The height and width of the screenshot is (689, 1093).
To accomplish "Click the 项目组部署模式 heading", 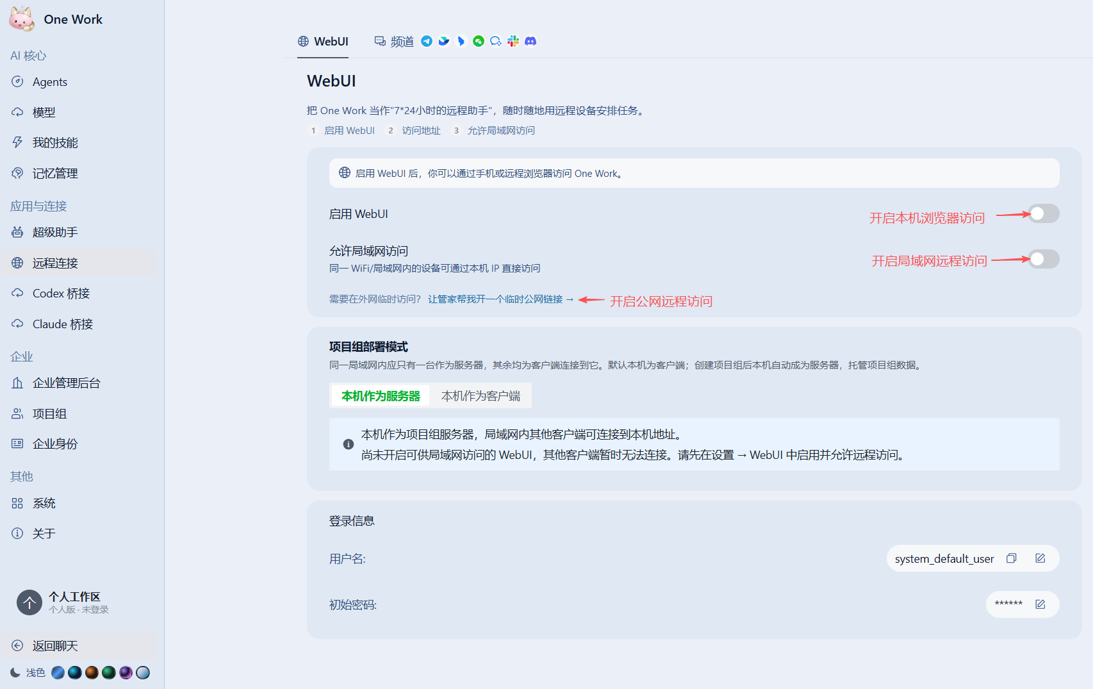I will [x=368, y=347].
